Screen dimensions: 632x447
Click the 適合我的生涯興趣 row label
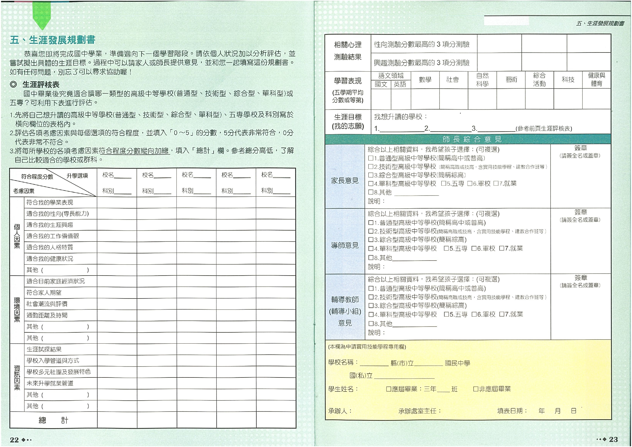pos(50,225)
